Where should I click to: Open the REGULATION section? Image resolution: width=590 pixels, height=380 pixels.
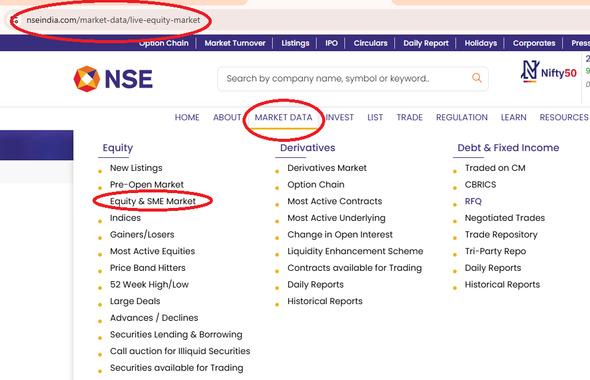point(462,117)
